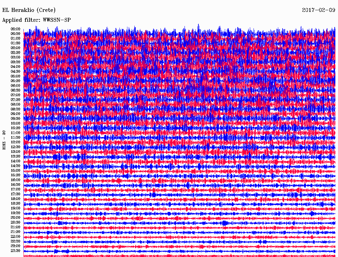
Task: Select the 07:30 time label
Action: tap(16, 100)
